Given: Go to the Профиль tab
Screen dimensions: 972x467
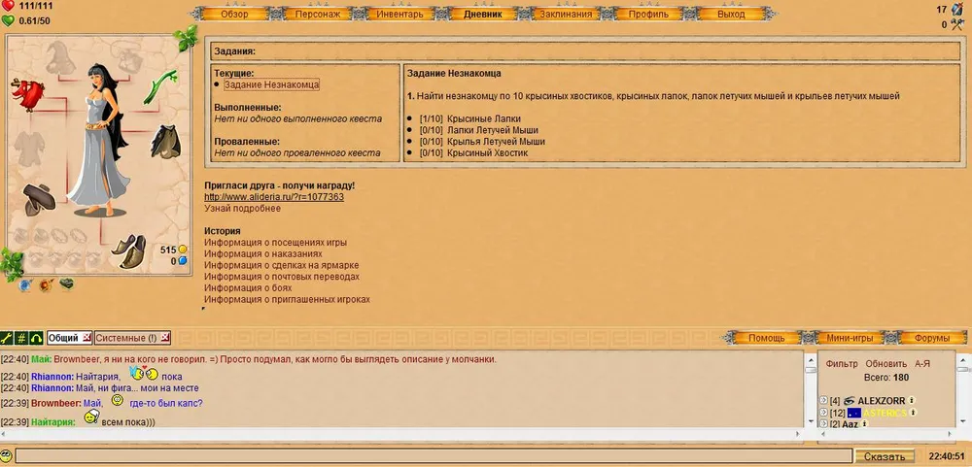Looking at the screenshot, I should click(647, 14).
